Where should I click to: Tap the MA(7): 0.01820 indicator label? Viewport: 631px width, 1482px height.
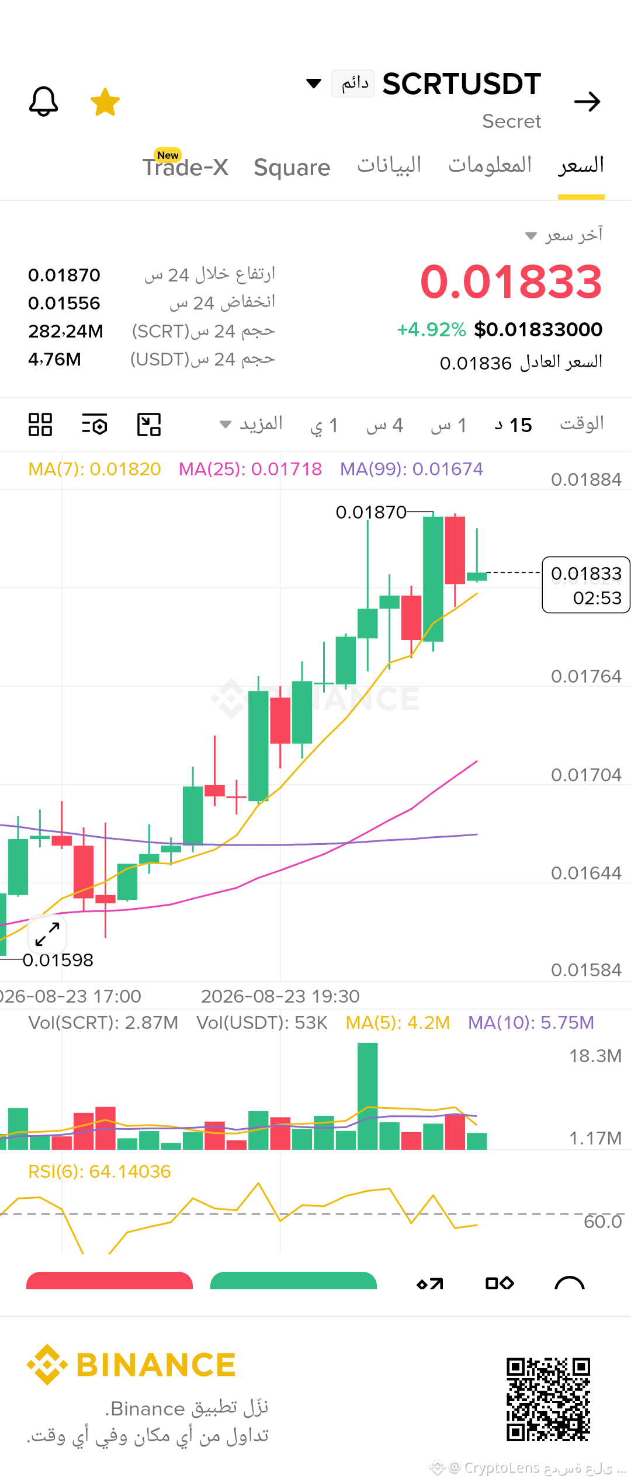tap(95, 469)
